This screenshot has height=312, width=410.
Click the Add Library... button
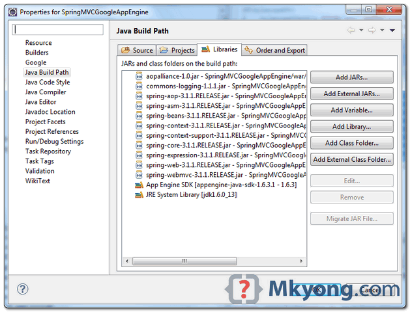(352, 126)
